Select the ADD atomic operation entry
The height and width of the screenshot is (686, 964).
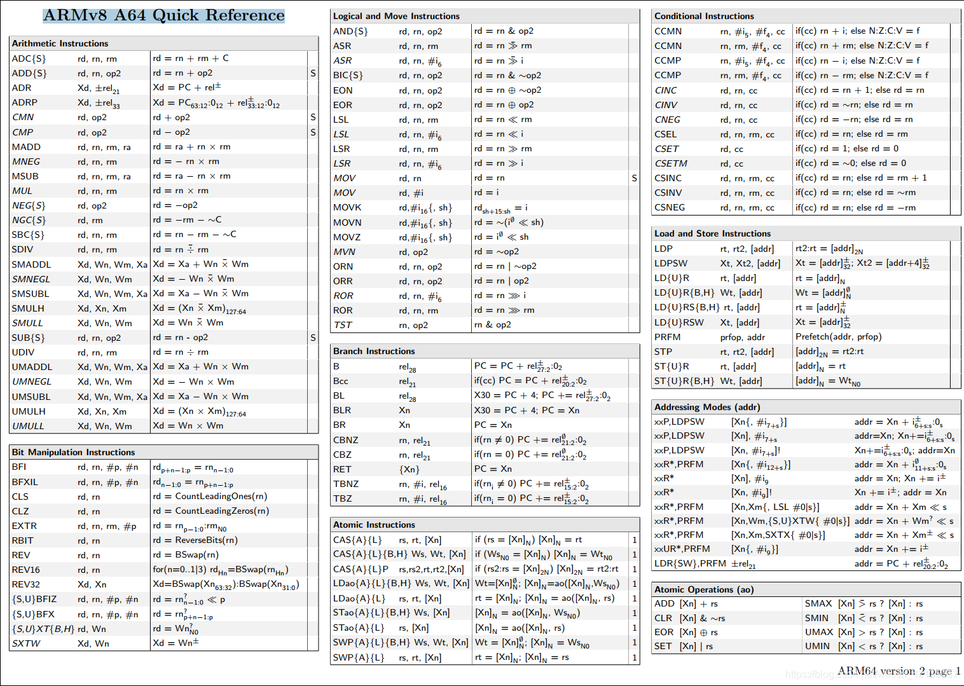coord(686,603)
